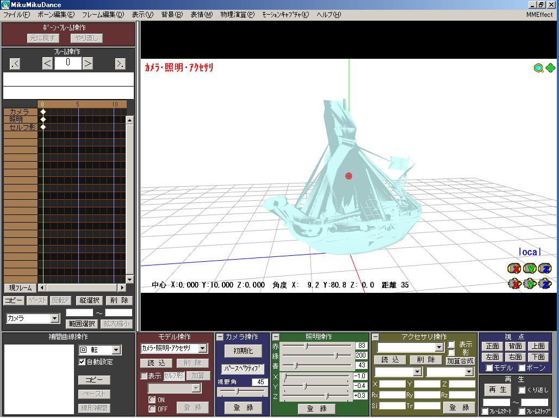Click the upper Z axis rotation icon
Screen dimensions: 559x418
click(545, 268)
